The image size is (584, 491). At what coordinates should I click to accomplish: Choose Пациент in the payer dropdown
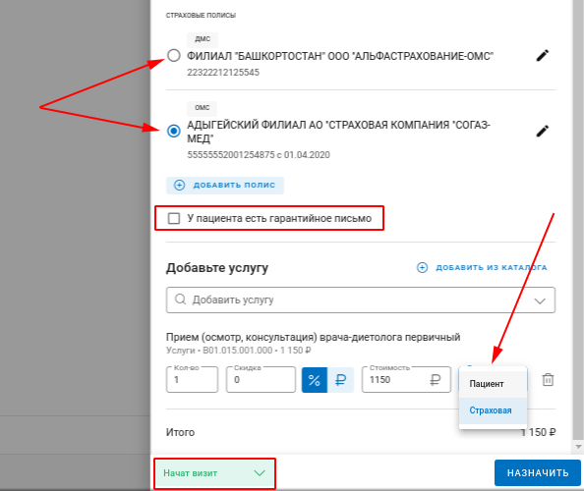tap(493, 384)
